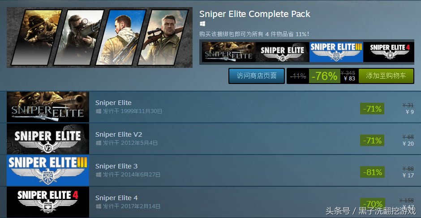Open the Sniper Elite 3 list row thumbnail

point(48,170)
